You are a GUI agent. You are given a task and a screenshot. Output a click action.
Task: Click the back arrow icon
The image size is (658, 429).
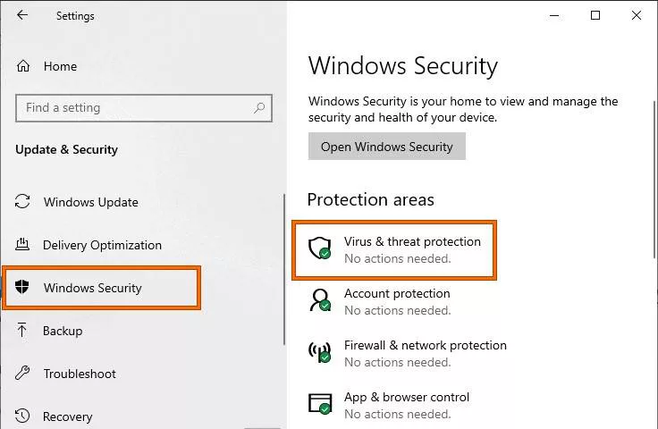22,15
